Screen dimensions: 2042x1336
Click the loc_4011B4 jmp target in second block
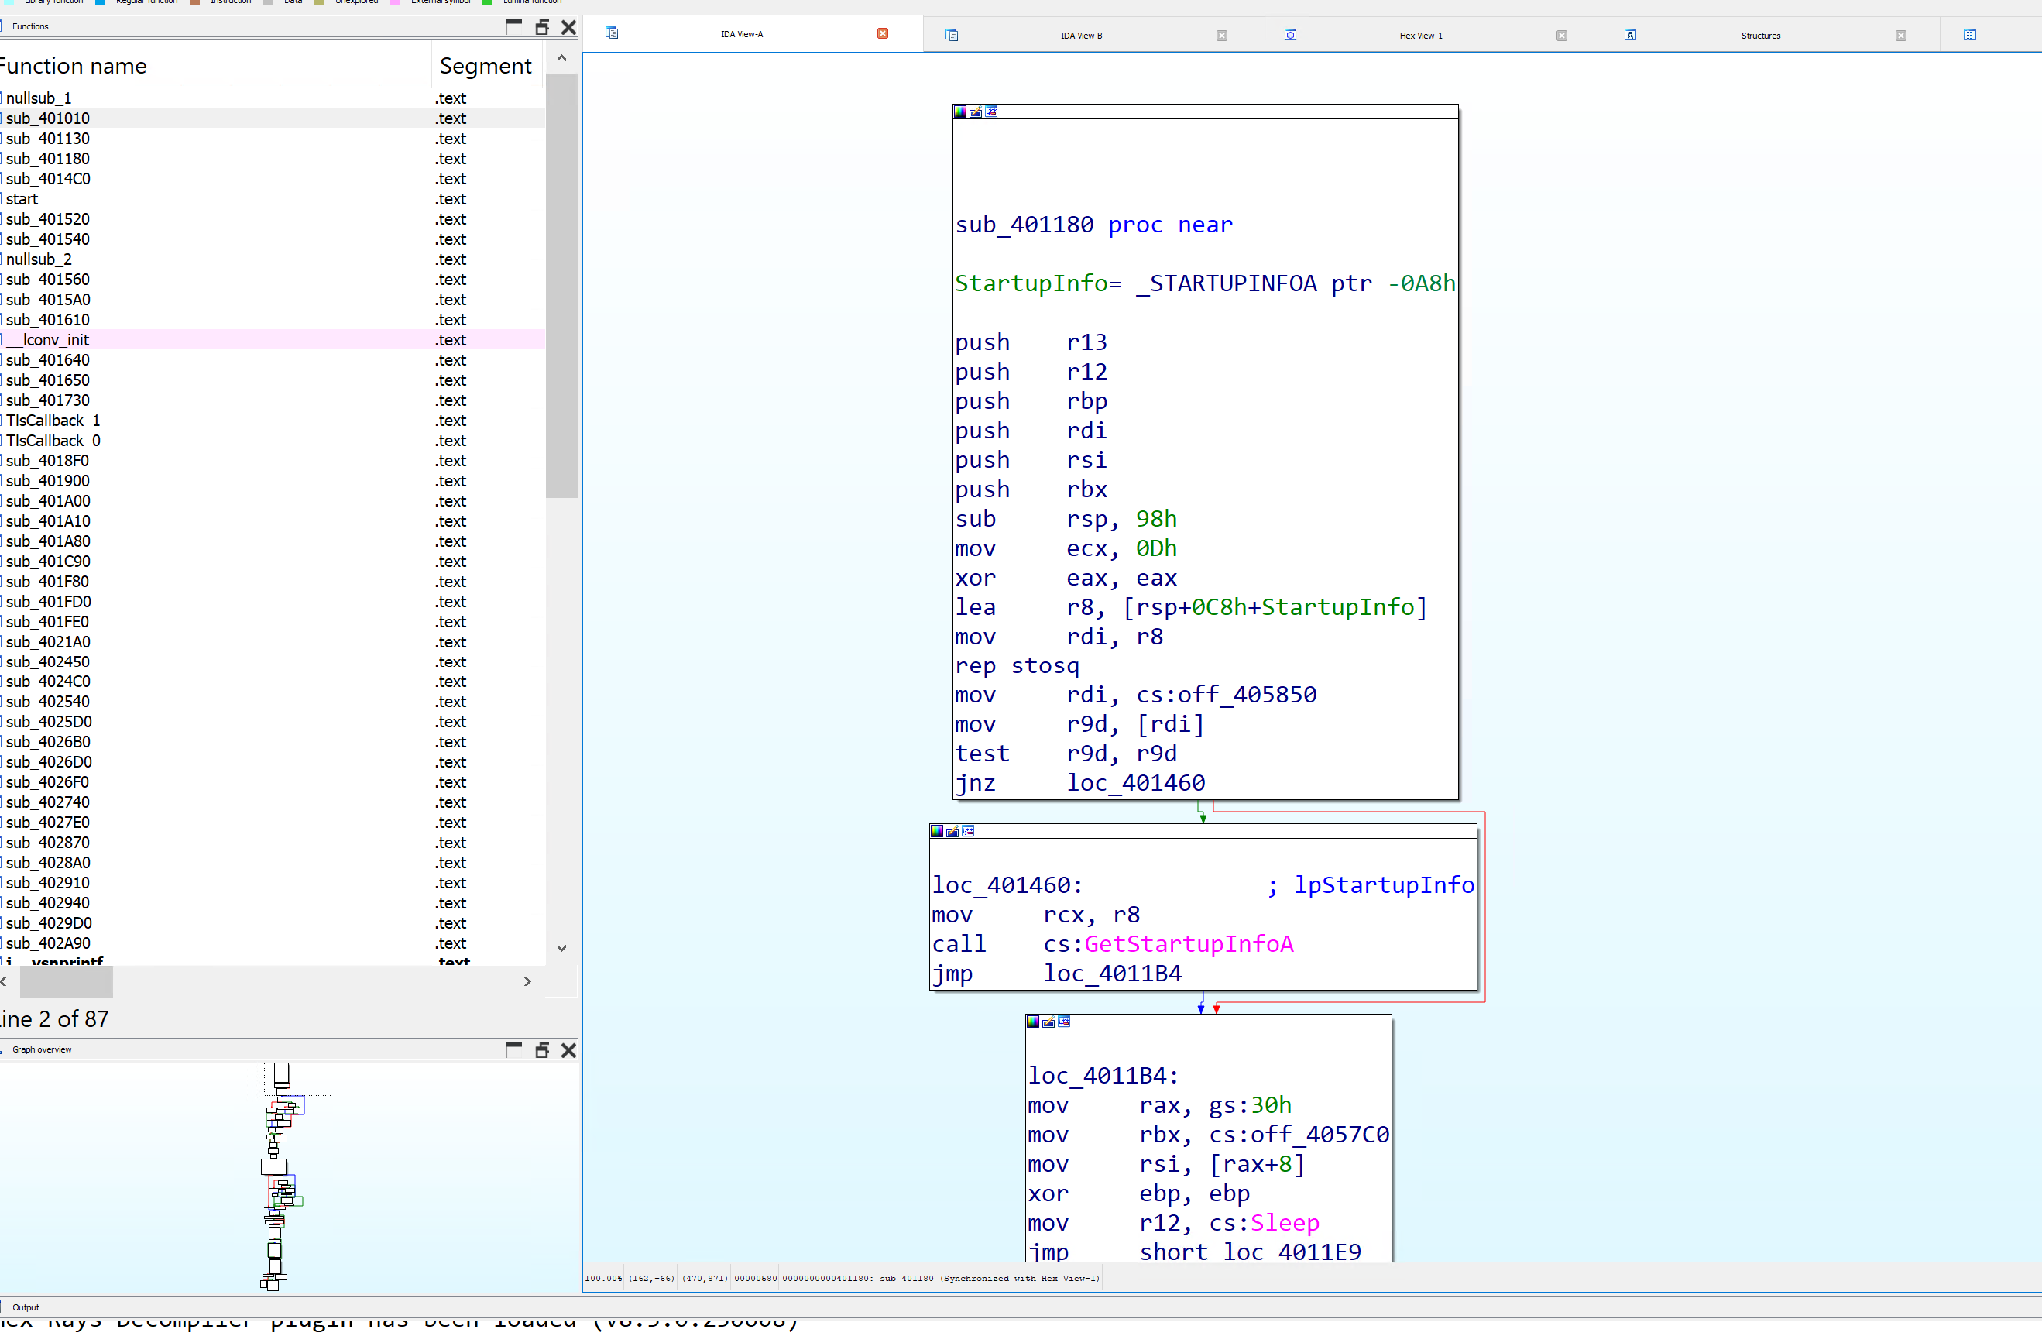pos(1113,973)
